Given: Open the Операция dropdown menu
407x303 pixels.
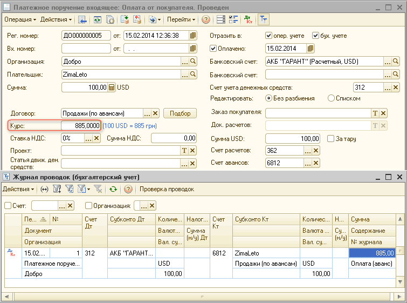Looking at the screenshot, I should click(20, 19).
